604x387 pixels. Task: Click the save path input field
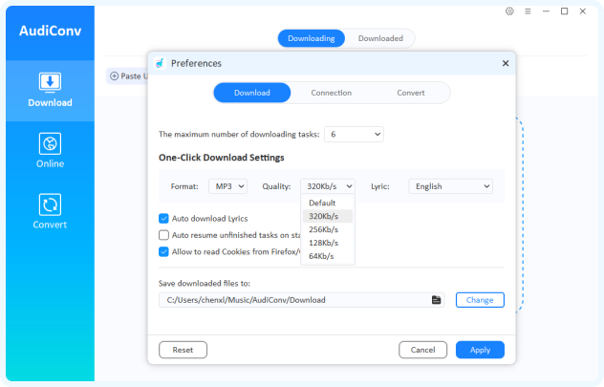[x=302, y=300]
